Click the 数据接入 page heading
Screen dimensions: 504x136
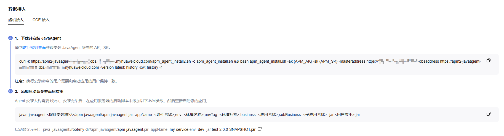click(x=17, y=9)
